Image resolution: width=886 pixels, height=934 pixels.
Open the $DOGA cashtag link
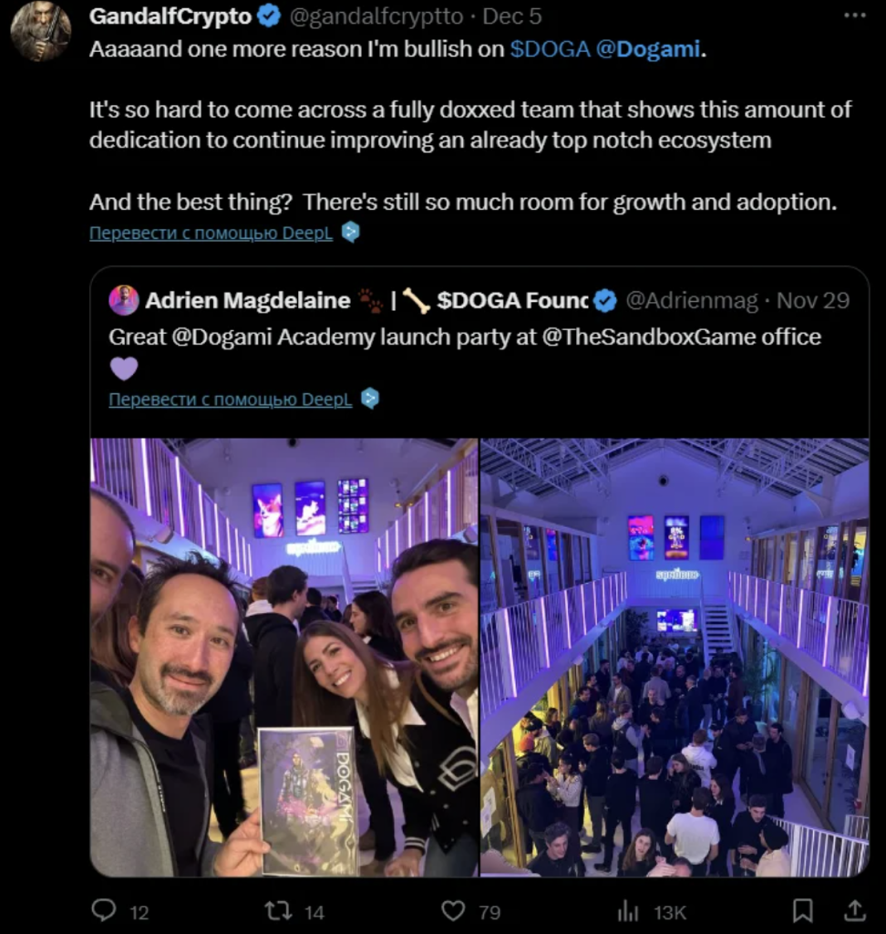[550, 49]
